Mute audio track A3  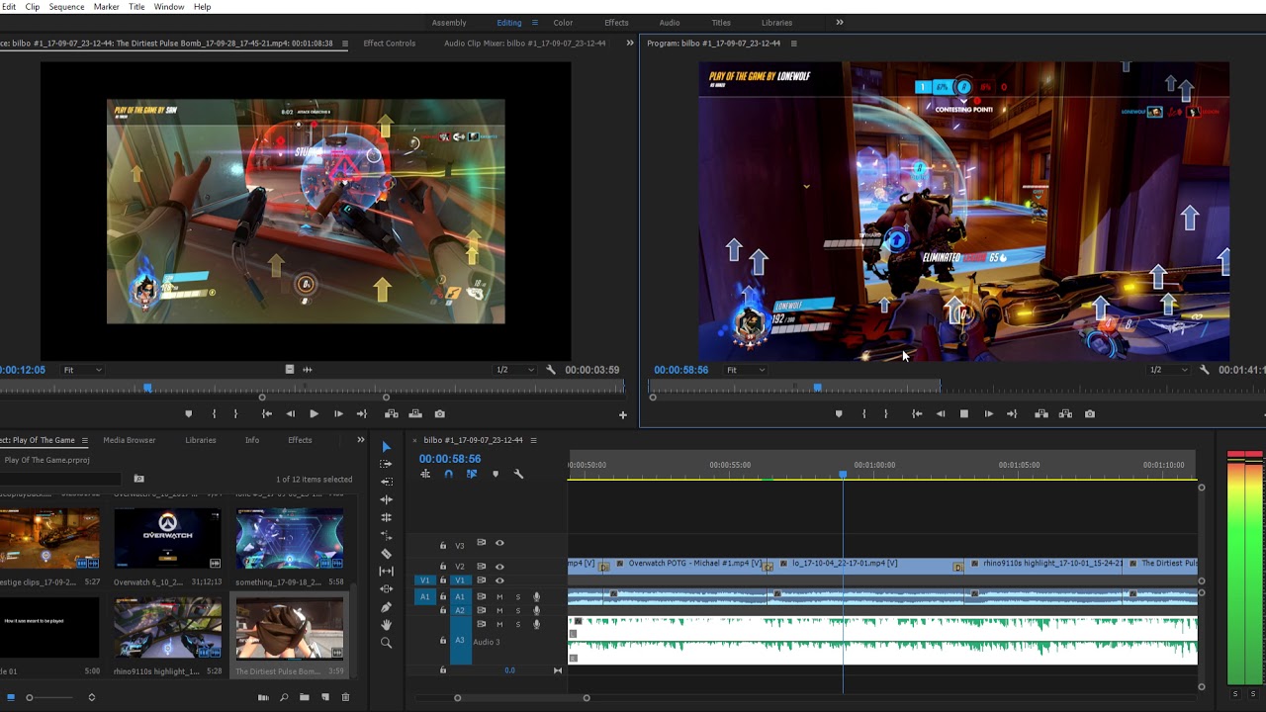tap(499, 624)
